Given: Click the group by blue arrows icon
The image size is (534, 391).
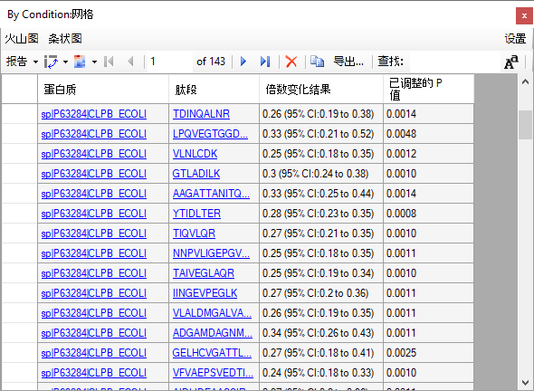Looking at the screenshot, I should pyautogui.click(x=51, y=62).
